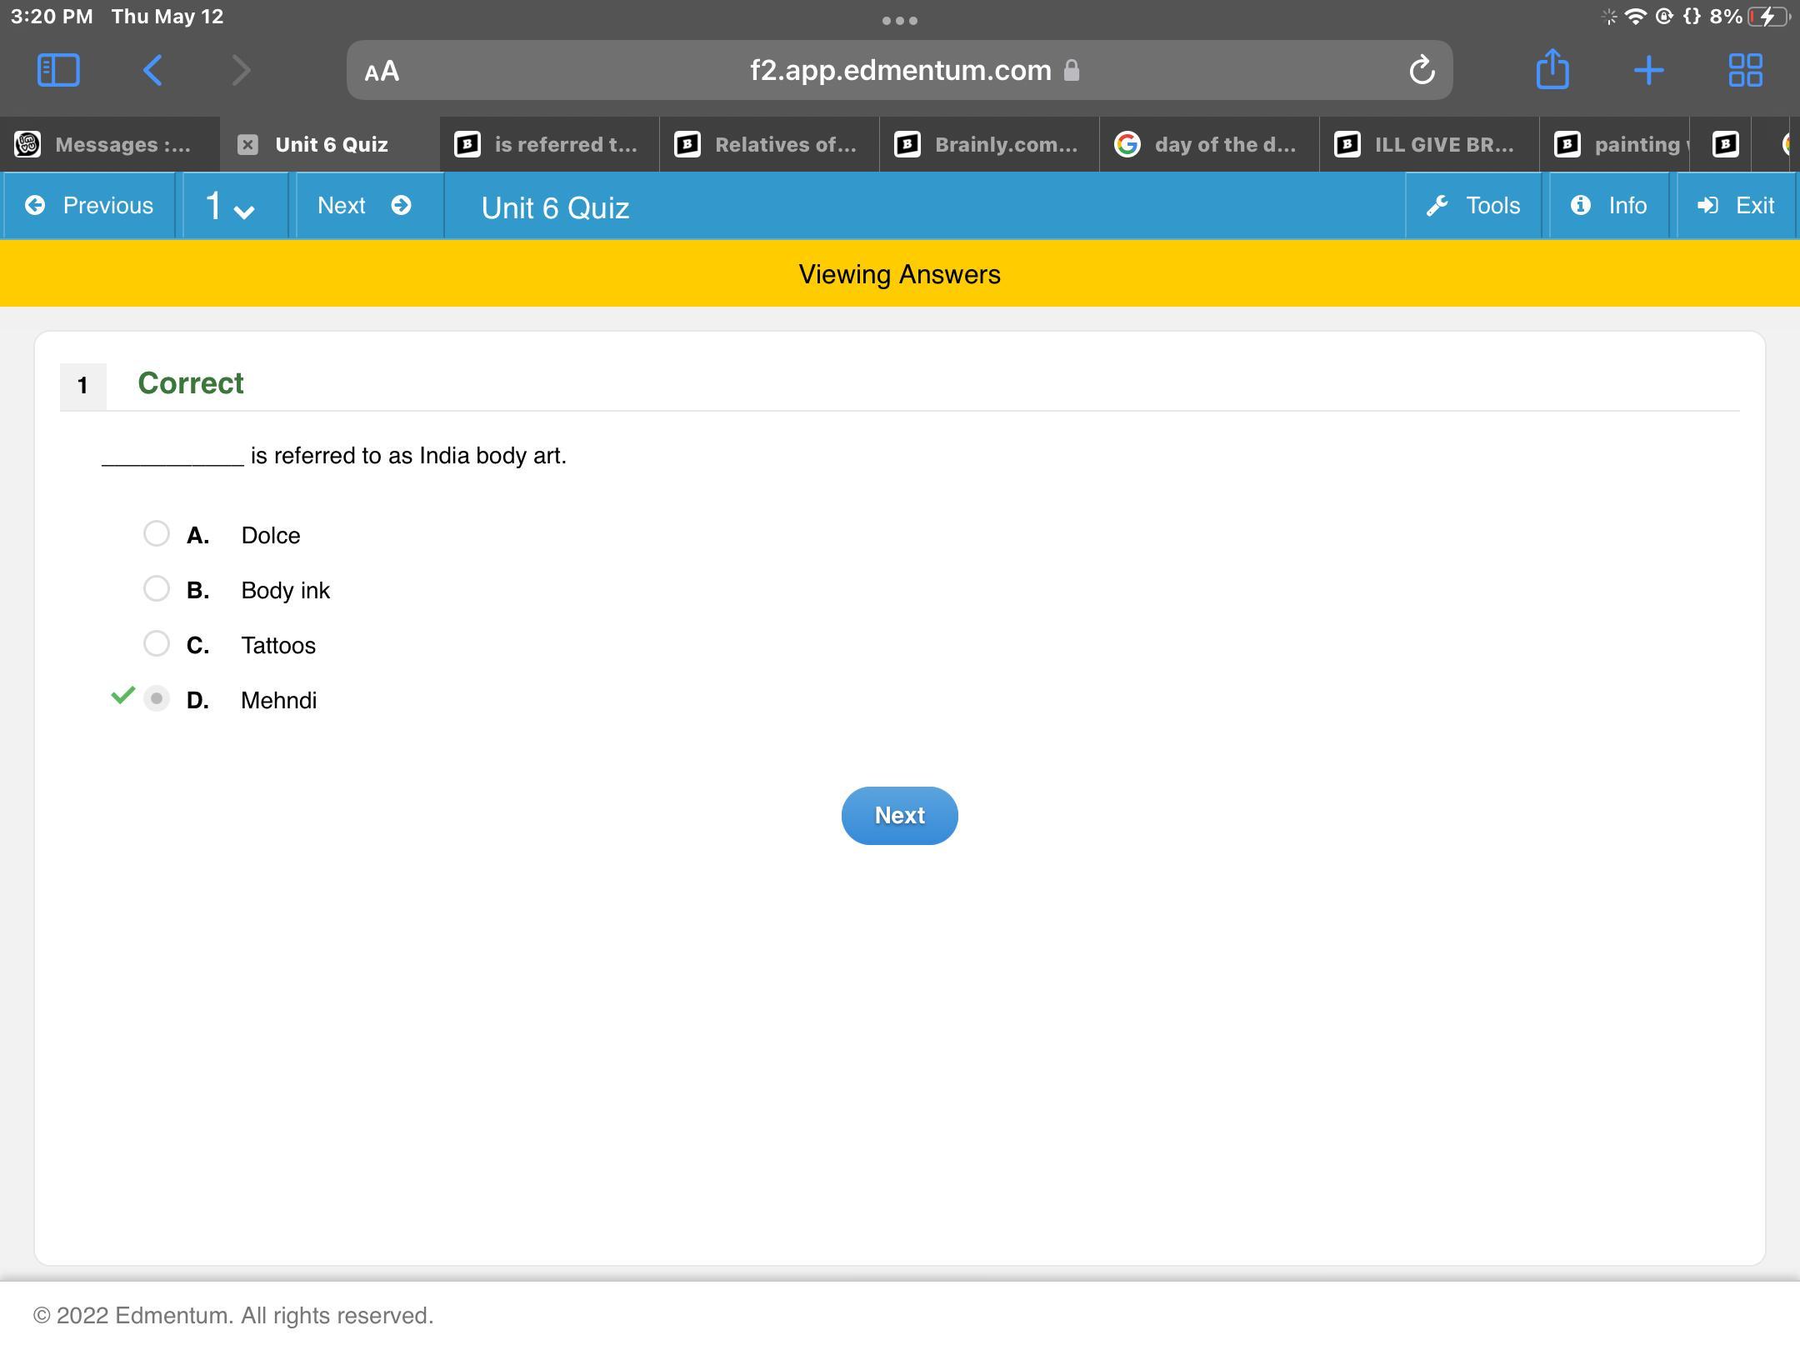Switch to the Messages tab
1800x1350 pixels.
(108, 145)
